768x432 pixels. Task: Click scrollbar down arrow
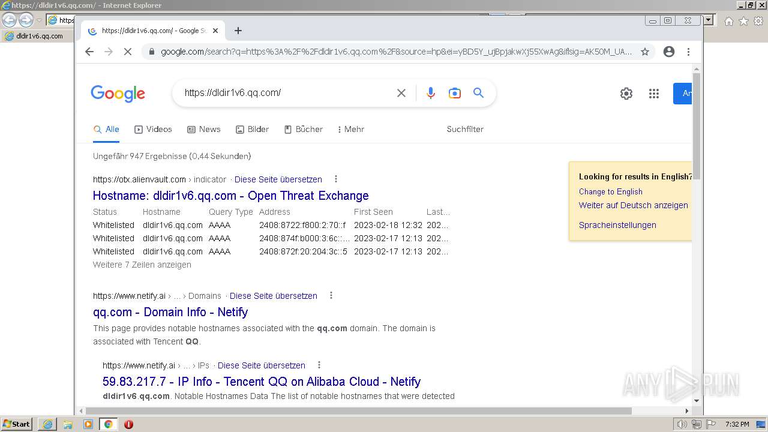(697, 400)
